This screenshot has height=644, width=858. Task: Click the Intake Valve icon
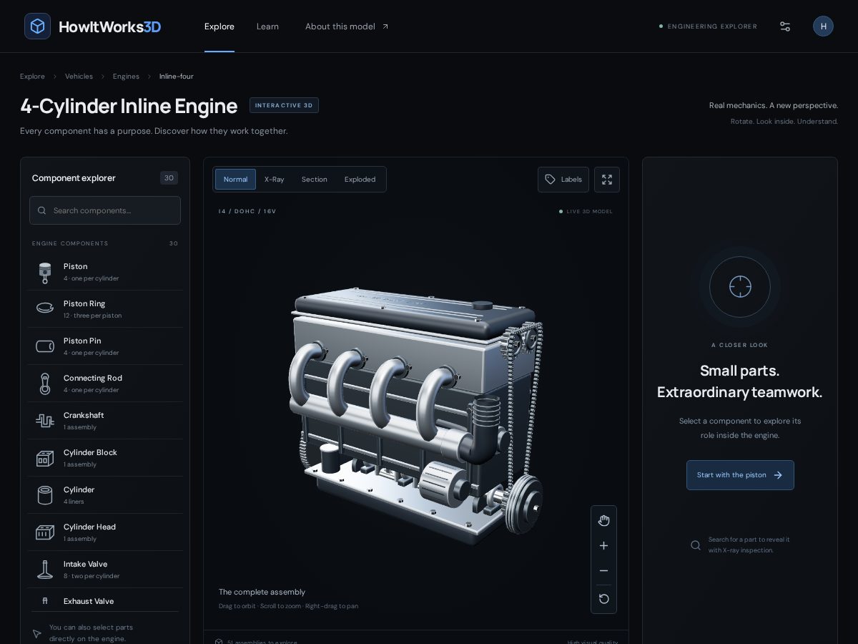[45, 570]
